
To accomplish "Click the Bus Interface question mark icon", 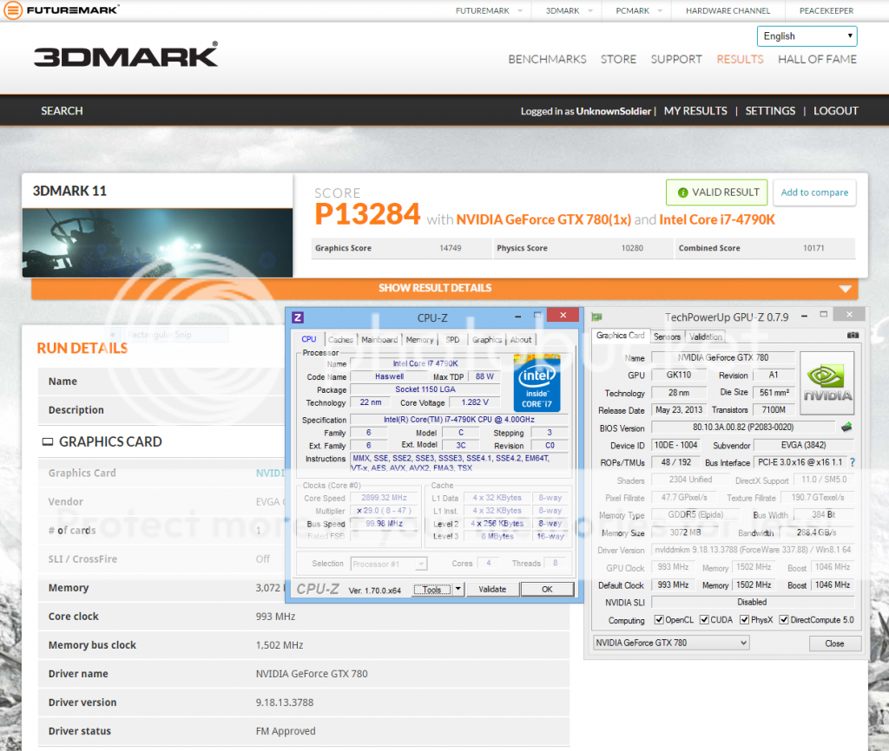I will coord(853,462).
